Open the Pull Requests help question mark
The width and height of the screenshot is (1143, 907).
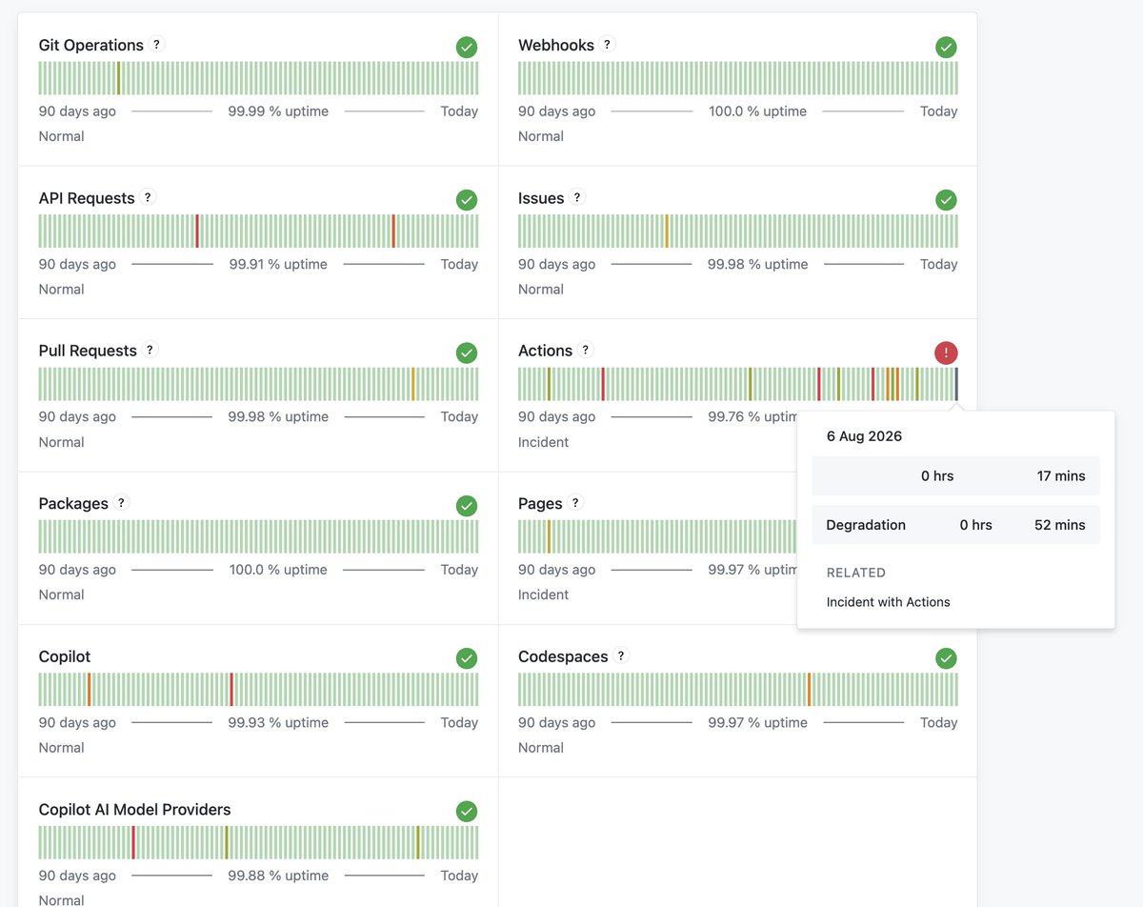tap(150, 350)
